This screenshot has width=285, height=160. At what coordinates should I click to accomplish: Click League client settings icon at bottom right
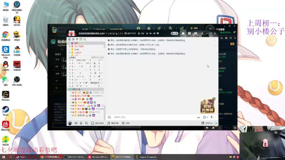tap(235, 128)
